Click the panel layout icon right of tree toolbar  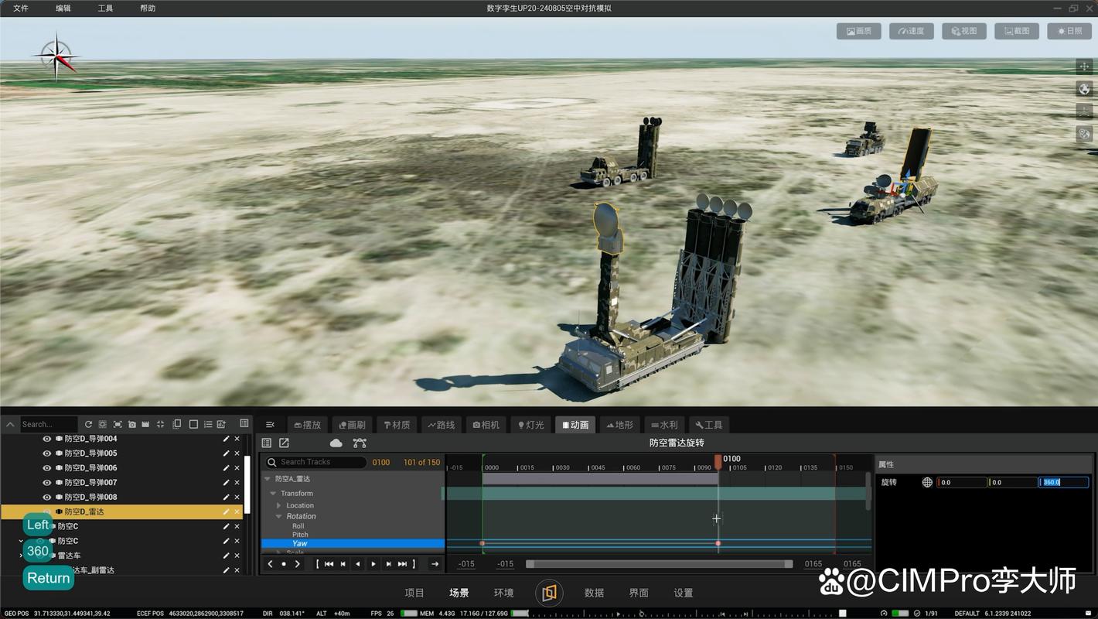[244, 423]
